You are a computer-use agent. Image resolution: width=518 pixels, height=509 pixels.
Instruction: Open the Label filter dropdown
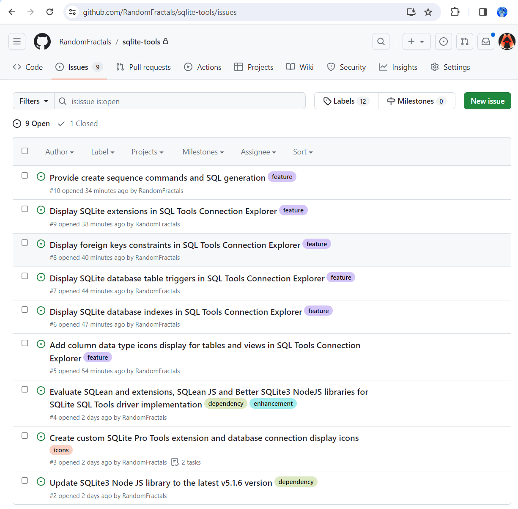click(103, 152)
